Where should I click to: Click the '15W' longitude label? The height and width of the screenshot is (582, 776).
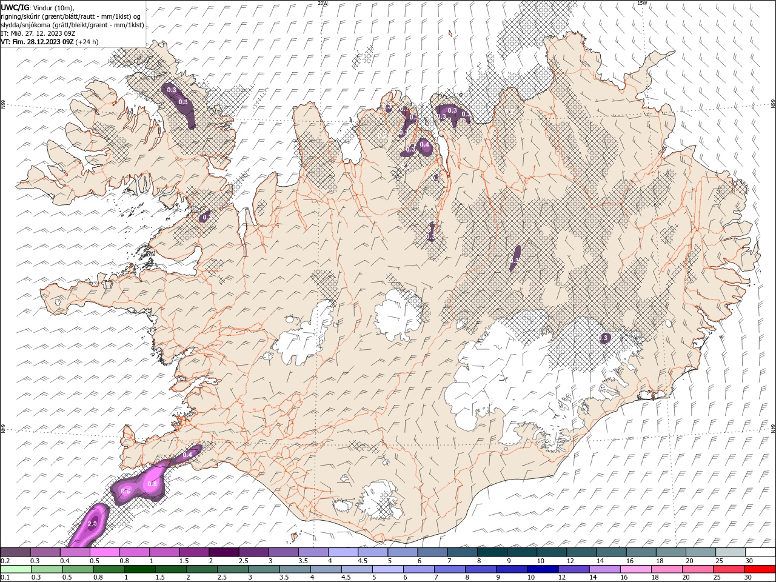point(642,3)
